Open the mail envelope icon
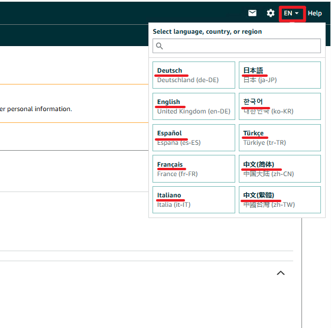This screenshot has width=331, height=328. click(252, 13)
